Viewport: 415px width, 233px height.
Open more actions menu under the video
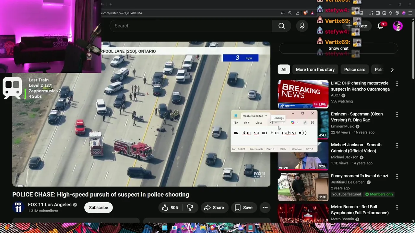[x=265, y=207]
